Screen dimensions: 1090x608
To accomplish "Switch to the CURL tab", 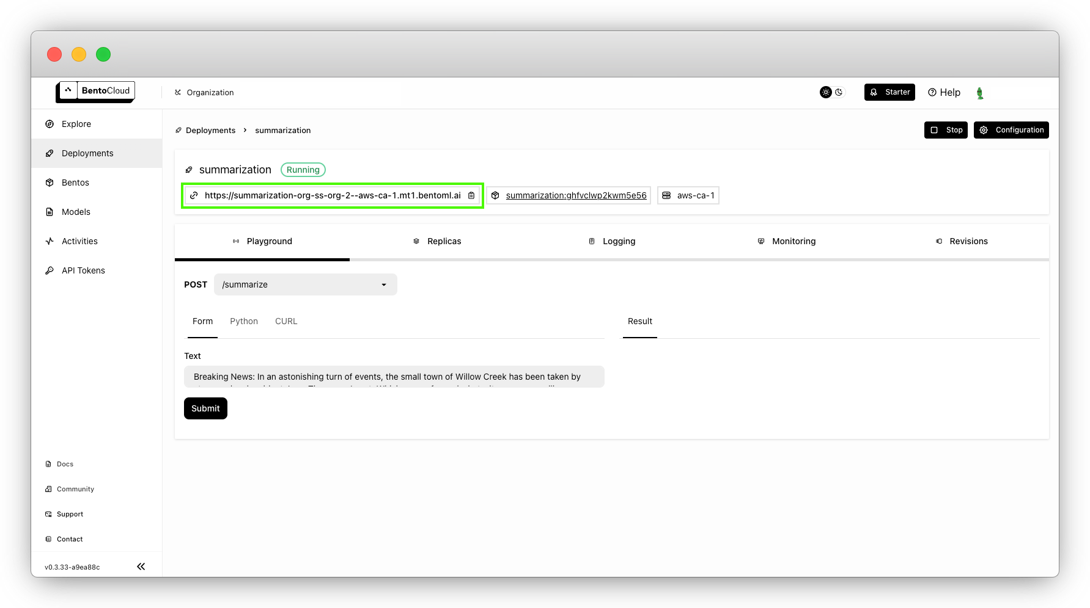I will [x=286, y=321].
